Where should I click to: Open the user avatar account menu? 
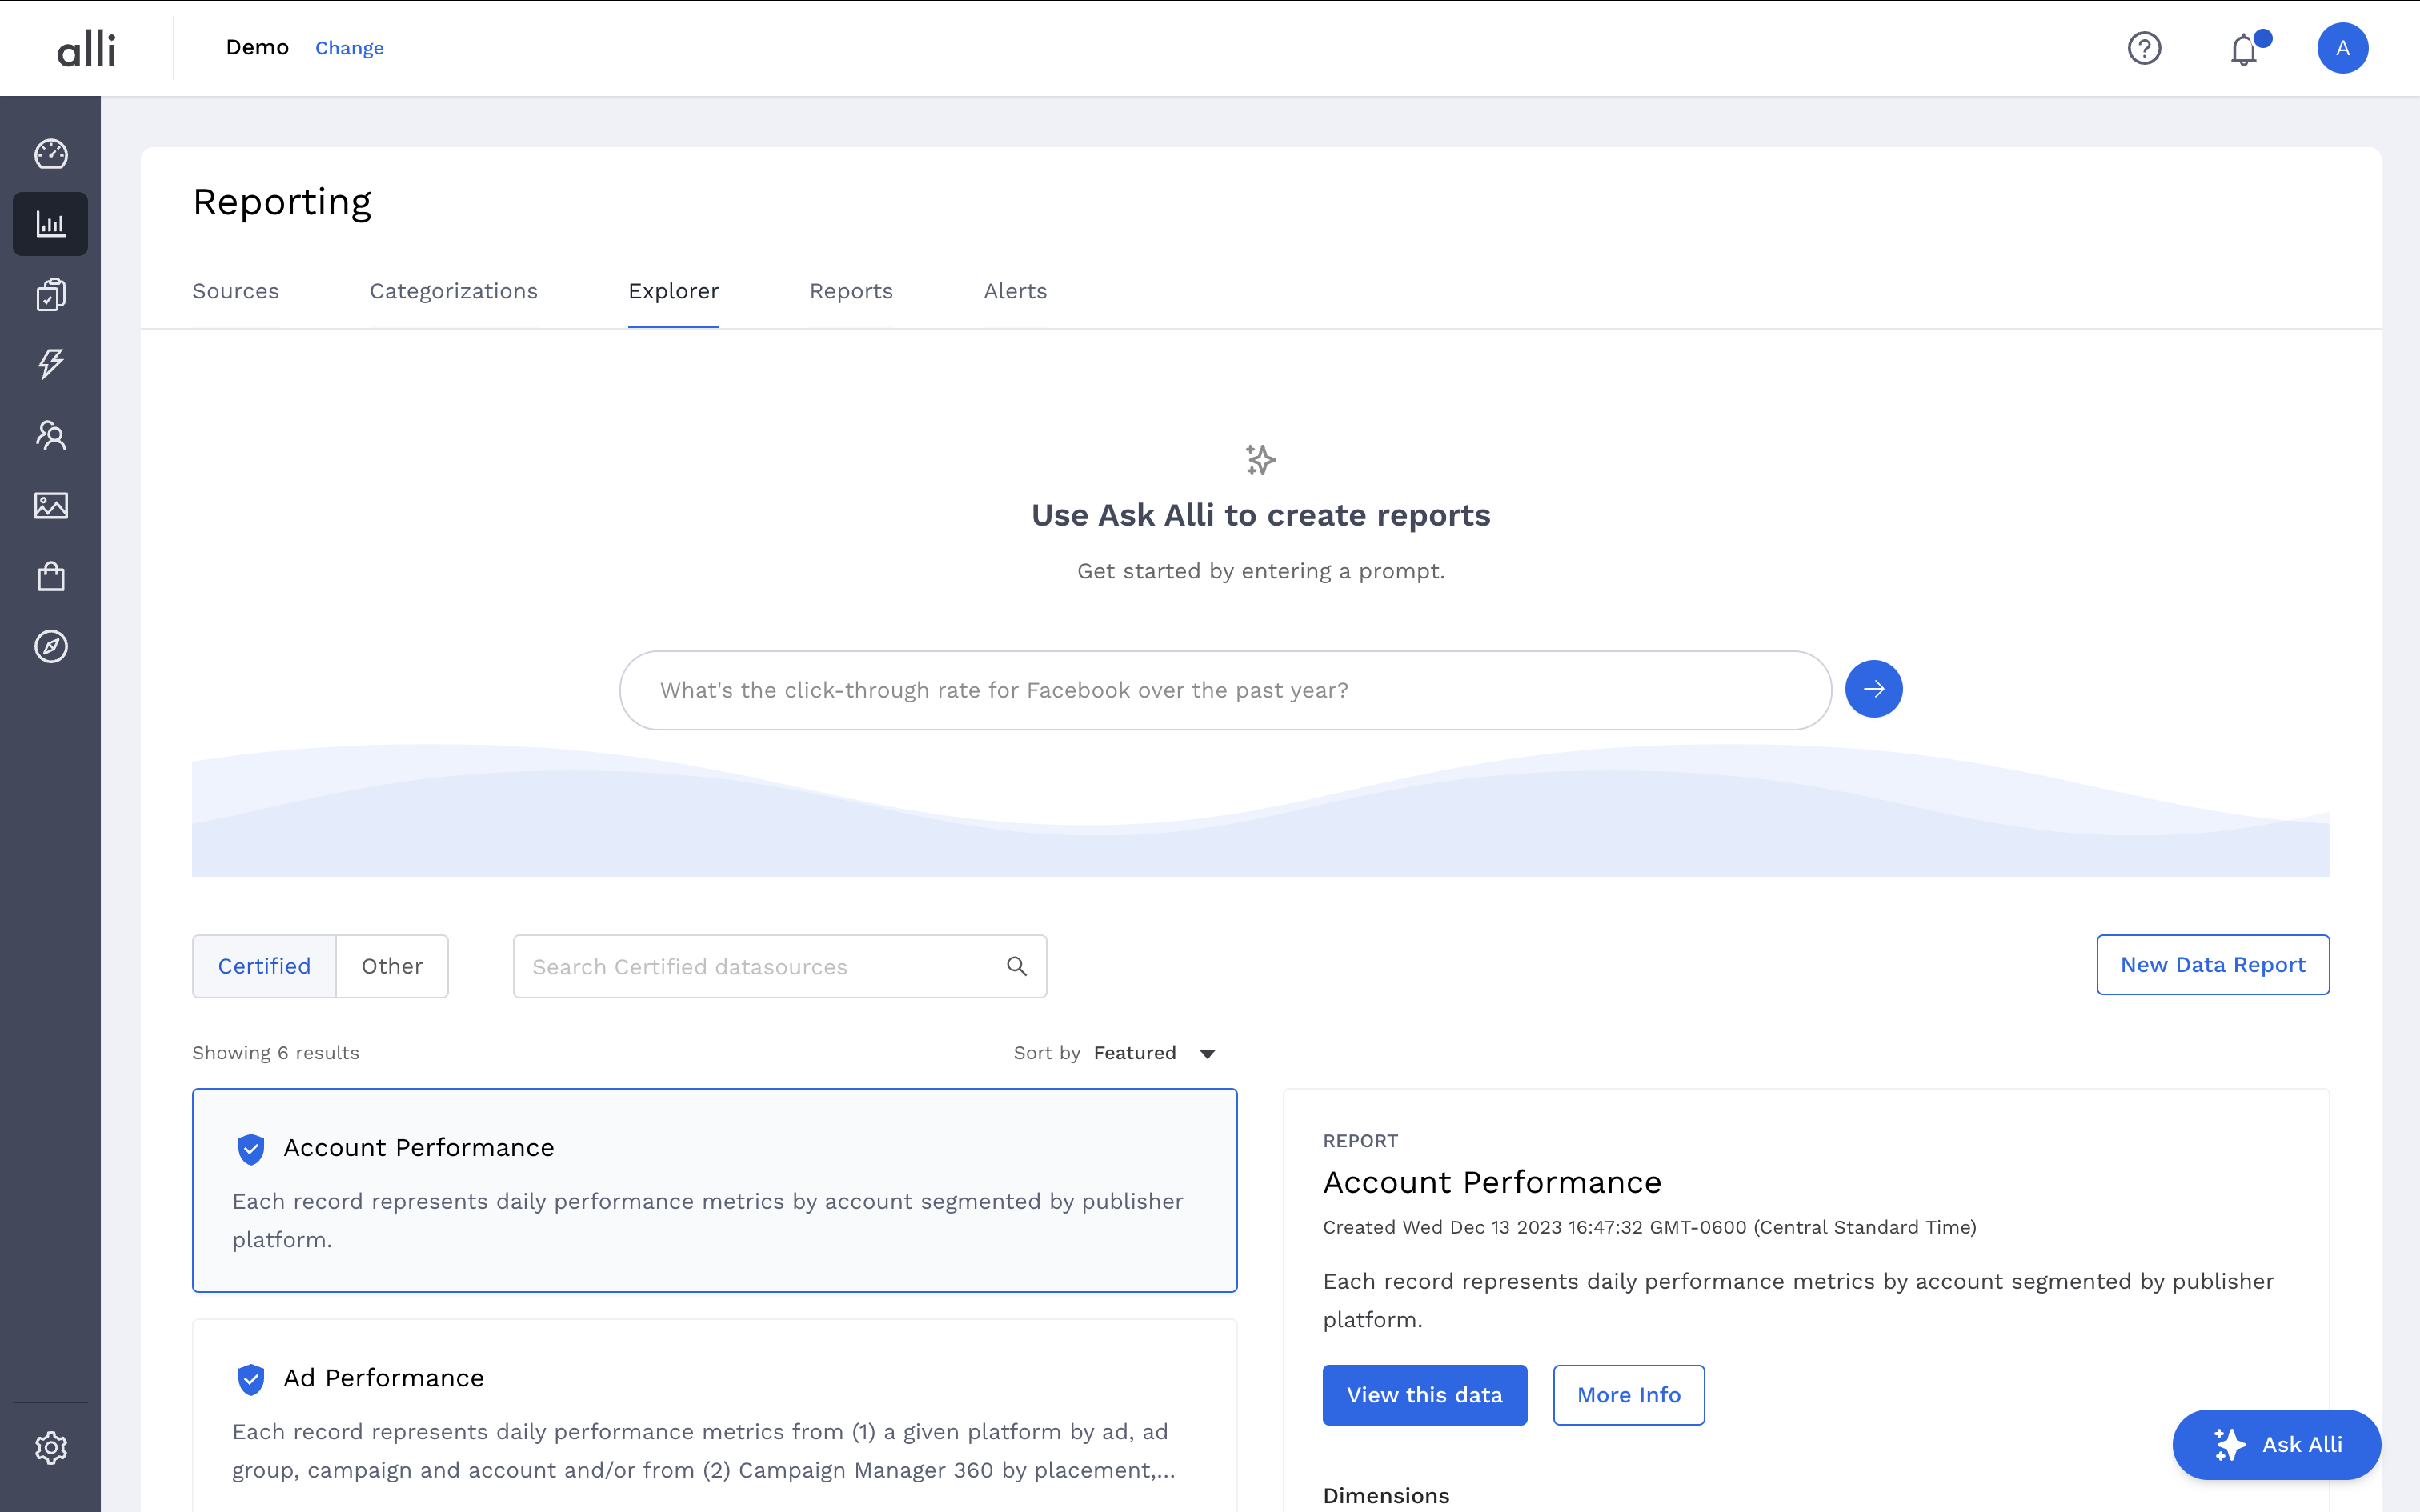[x=2342, y=48]
